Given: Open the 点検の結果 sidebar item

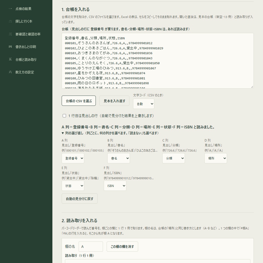Looking at the screenshot, I should (x=23, y=9).
